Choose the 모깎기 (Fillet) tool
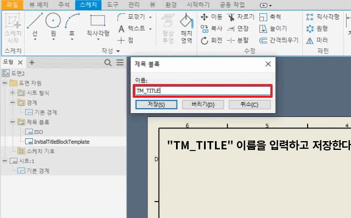351x218 pixels. pyautogui.click(x=132, y=17)
